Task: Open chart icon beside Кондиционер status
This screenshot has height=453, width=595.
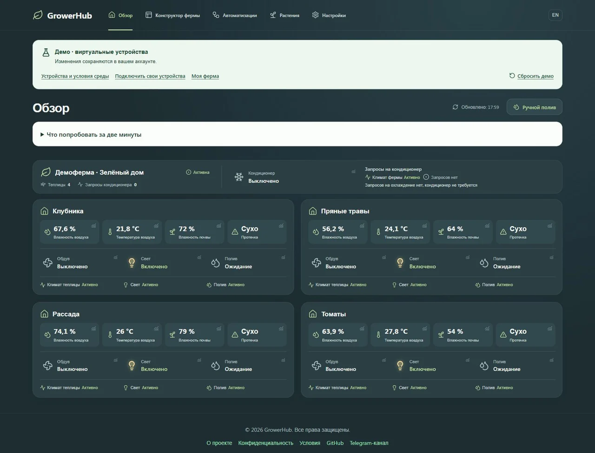Action: (x=353, y=171)
